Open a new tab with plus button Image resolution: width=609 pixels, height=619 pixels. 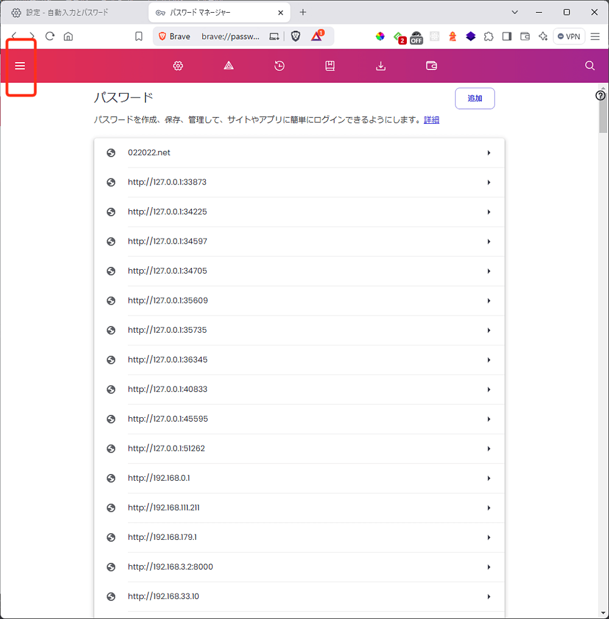303,12
